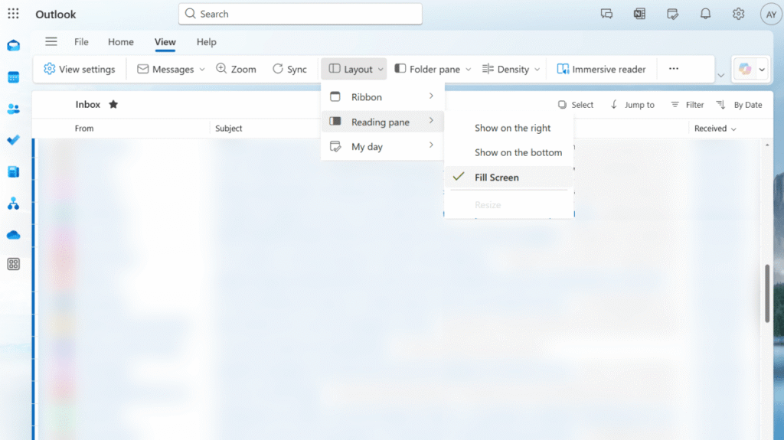The image size is (784, 440).
Task: Expand the Folder pane dropdown
Action: tap(433, 69)
